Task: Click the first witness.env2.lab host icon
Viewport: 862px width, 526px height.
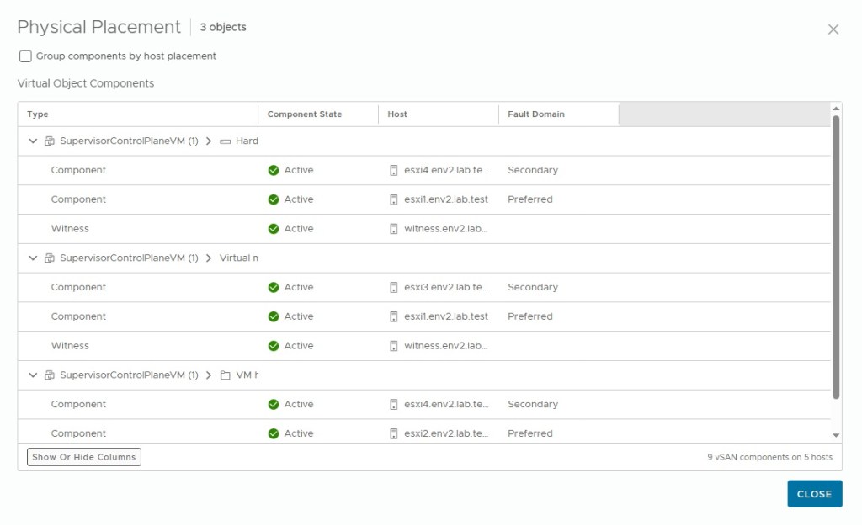Action: point(393,229)
